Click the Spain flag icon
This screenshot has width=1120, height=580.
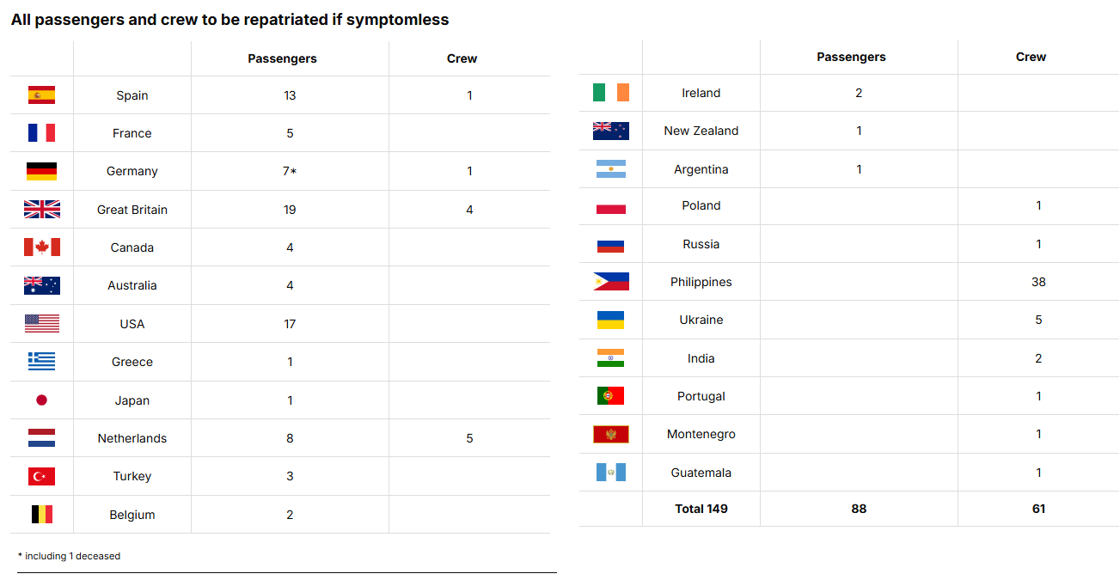pyautogui.click(x=41, y=95)
